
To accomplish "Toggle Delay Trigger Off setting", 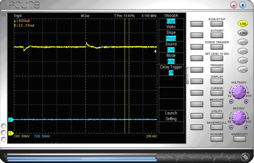I will coord(171,73).
